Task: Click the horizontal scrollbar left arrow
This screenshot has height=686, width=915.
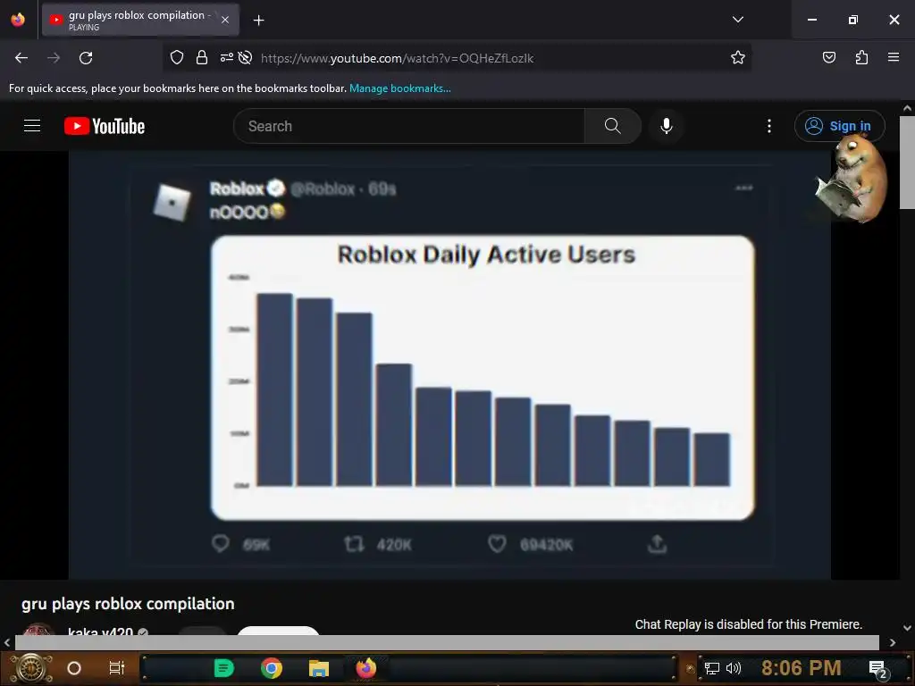Action: pyautogui.click(x=7, y=642)
